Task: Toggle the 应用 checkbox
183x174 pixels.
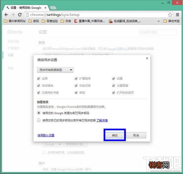Action: pyautogui.click(x=38, y=79)
